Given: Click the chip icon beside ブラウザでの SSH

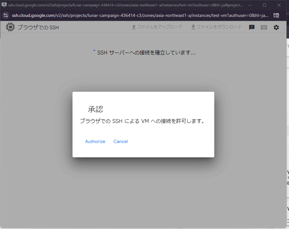Looking at the screenshot, I should pyautogui.click(x=10, y=27).
